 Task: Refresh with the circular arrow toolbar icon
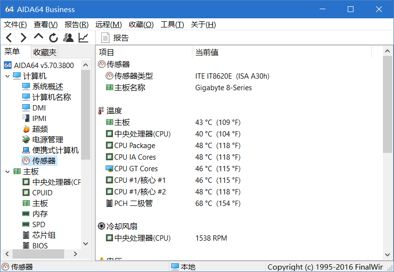[x=53, y=38]
